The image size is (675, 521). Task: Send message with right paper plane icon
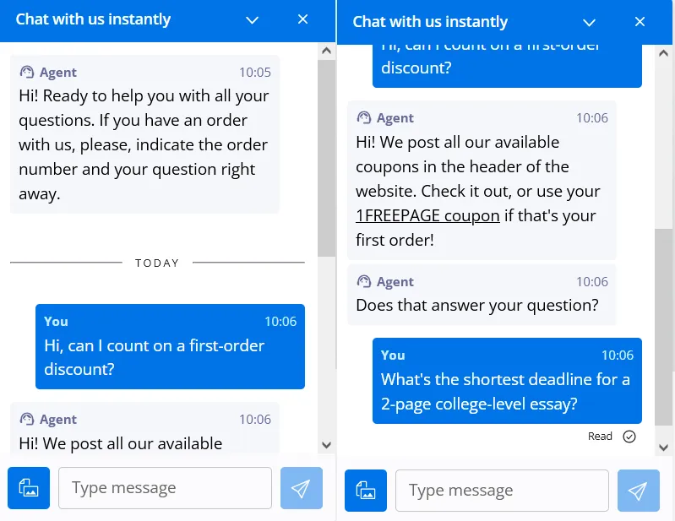(639, 491)
